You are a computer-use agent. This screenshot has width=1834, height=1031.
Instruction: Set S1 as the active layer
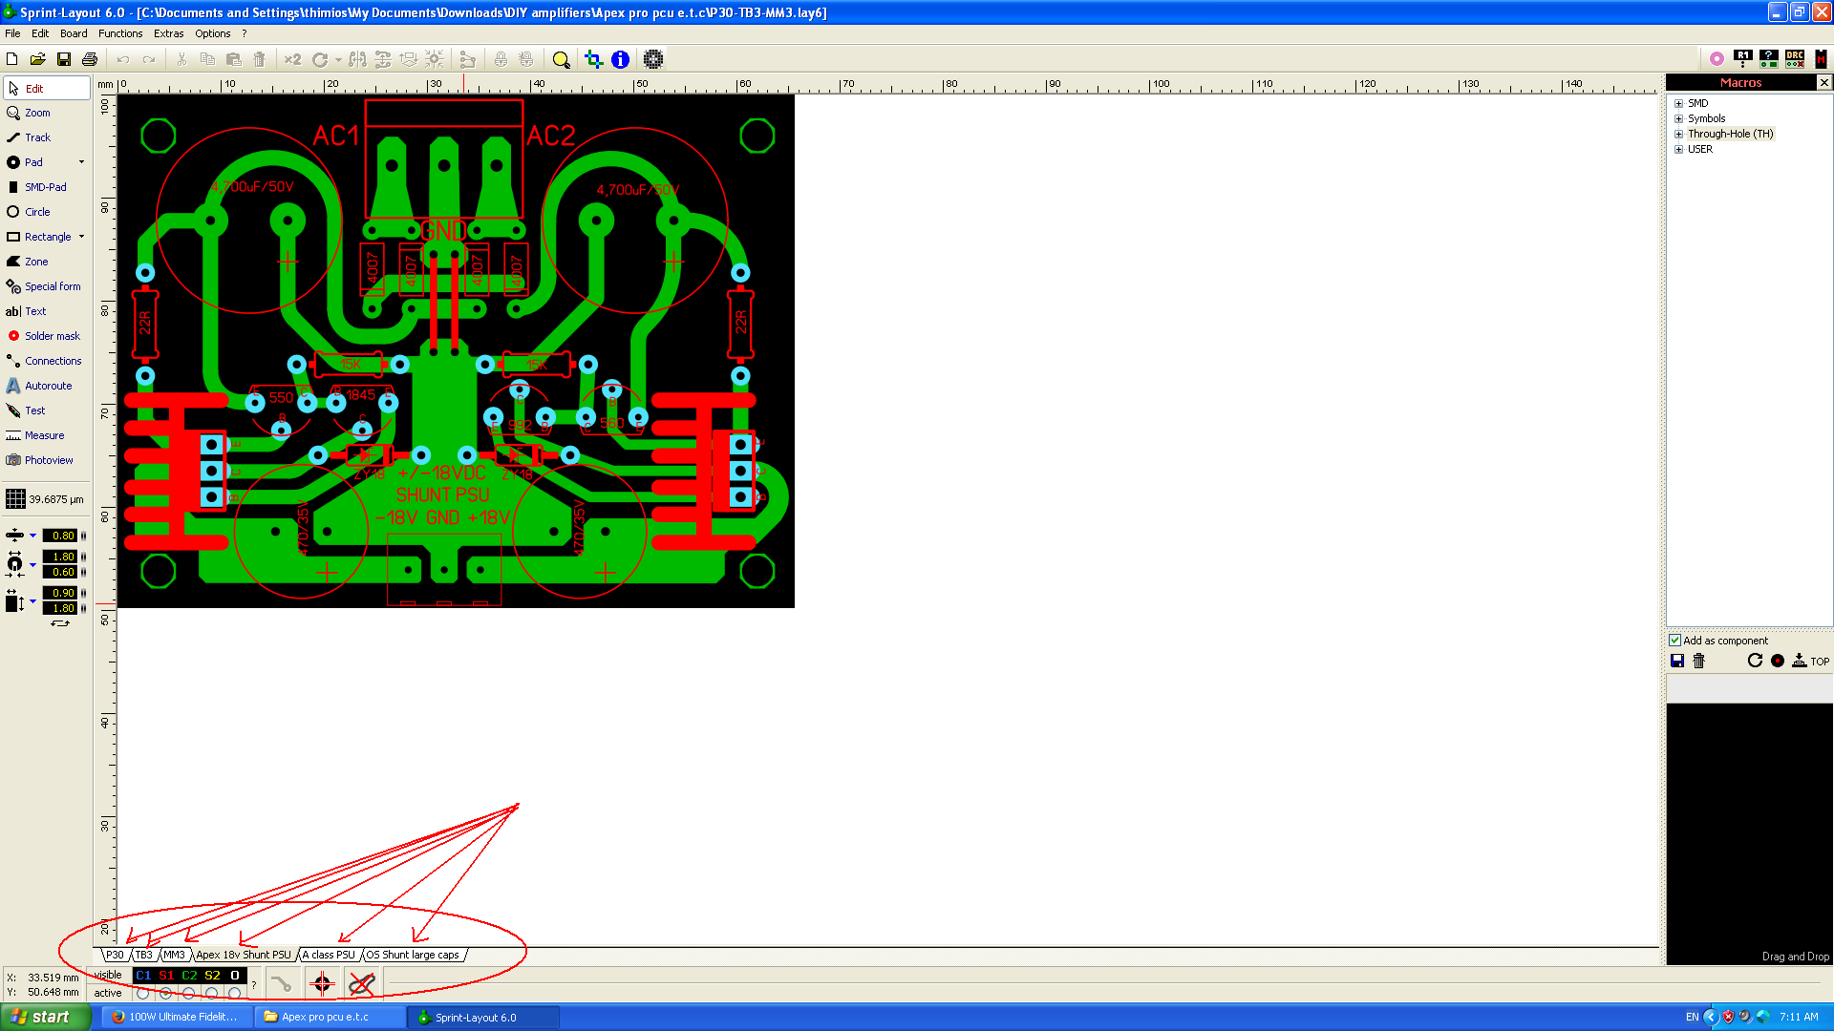click(x=166, y=993)
